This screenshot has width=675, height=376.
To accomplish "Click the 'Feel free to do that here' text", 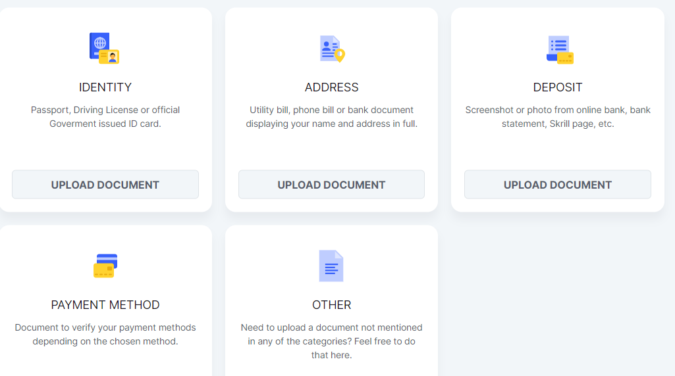I will 331,348.
